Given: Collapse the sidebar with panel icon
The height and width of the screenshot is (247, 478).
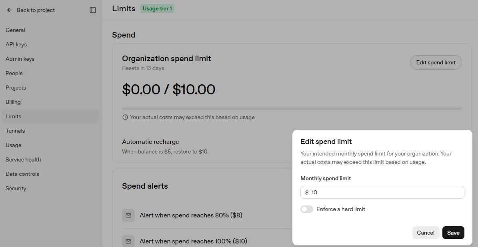Looking at the screenshot, I should point(93,10).
